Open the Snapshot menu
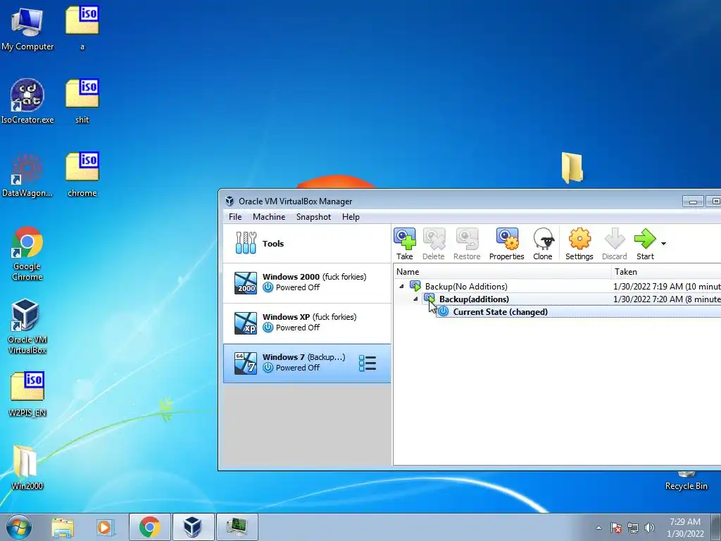The width and height of the screenshot is (721, 541). click(x=313, y=217)
